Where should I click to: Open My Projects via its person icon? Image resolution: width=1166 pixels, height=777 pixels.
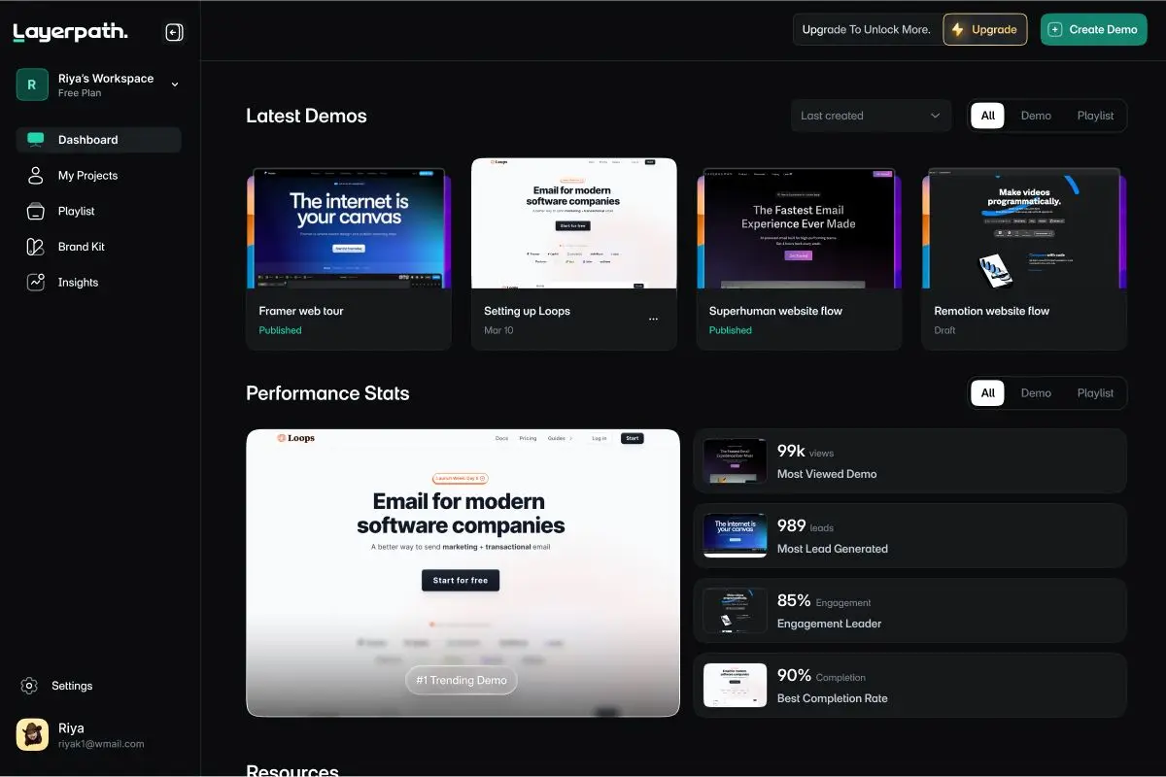36,176
